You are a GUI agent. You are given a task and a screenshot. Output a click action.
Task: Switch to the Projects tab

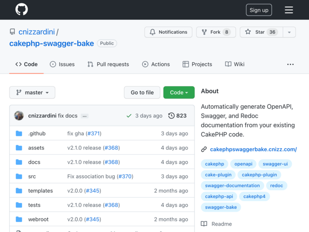point(197,64)
